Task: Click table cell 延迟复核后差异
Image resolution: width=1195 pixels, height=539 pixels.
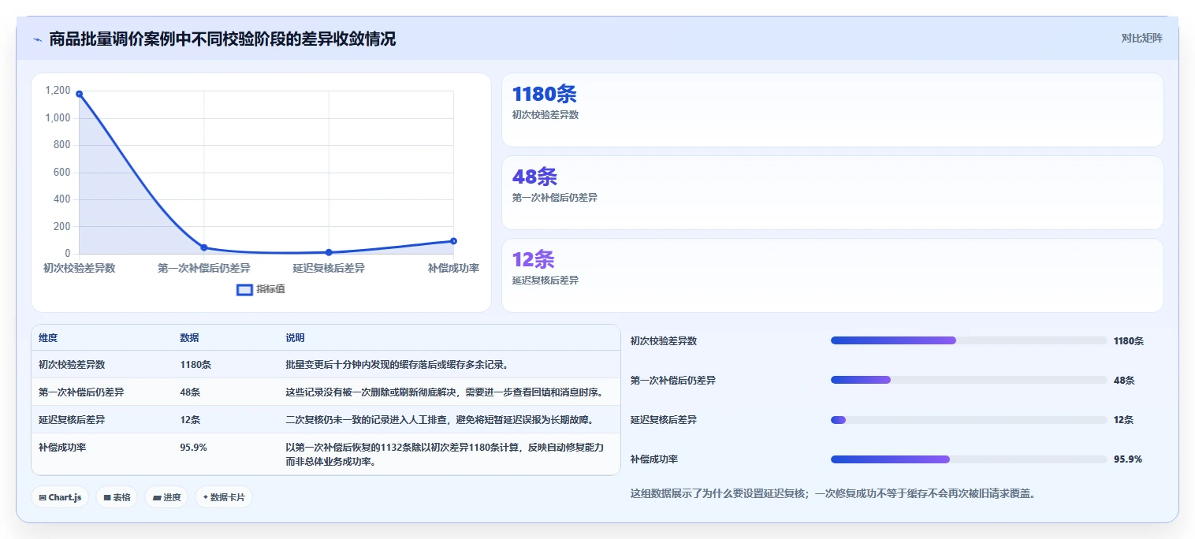Action: coord(72,419)
